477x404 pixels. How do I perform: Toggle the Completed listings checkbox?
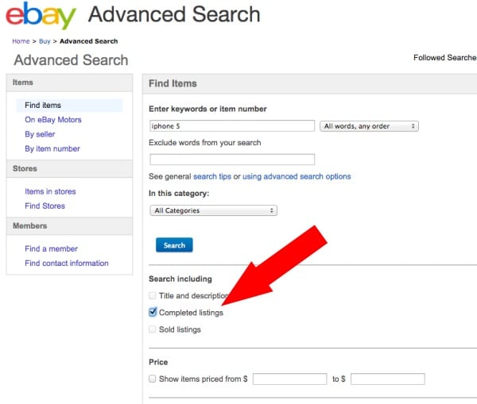pyautogui.click(x=153, y=312)
